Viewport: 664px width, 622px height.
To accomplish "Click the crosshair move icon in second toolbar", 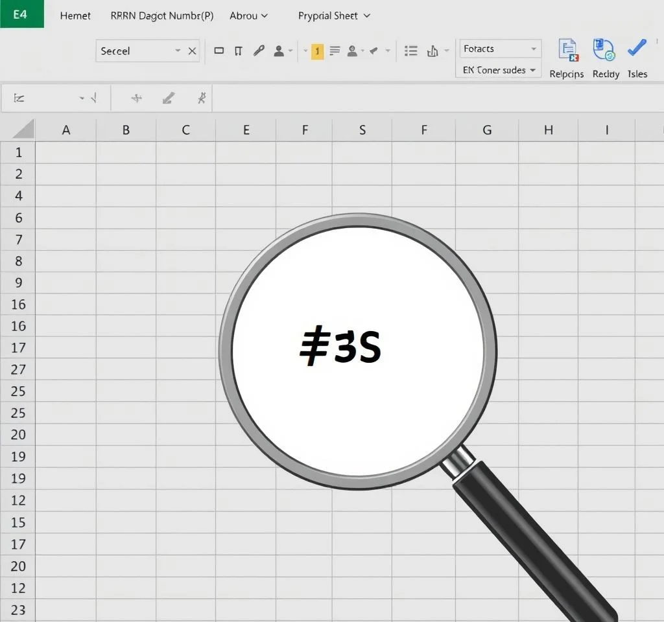I will (136, 98).
